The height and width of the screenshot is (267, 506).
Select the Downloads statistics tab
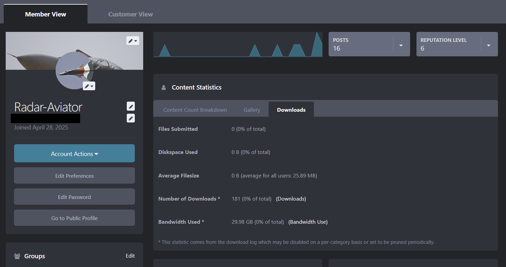click(x=291, y=110)
